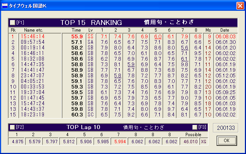Select rank 2 entry 09:57:54
The width and height of the screenshot is (246, 154).
click(x=33, y=42)
